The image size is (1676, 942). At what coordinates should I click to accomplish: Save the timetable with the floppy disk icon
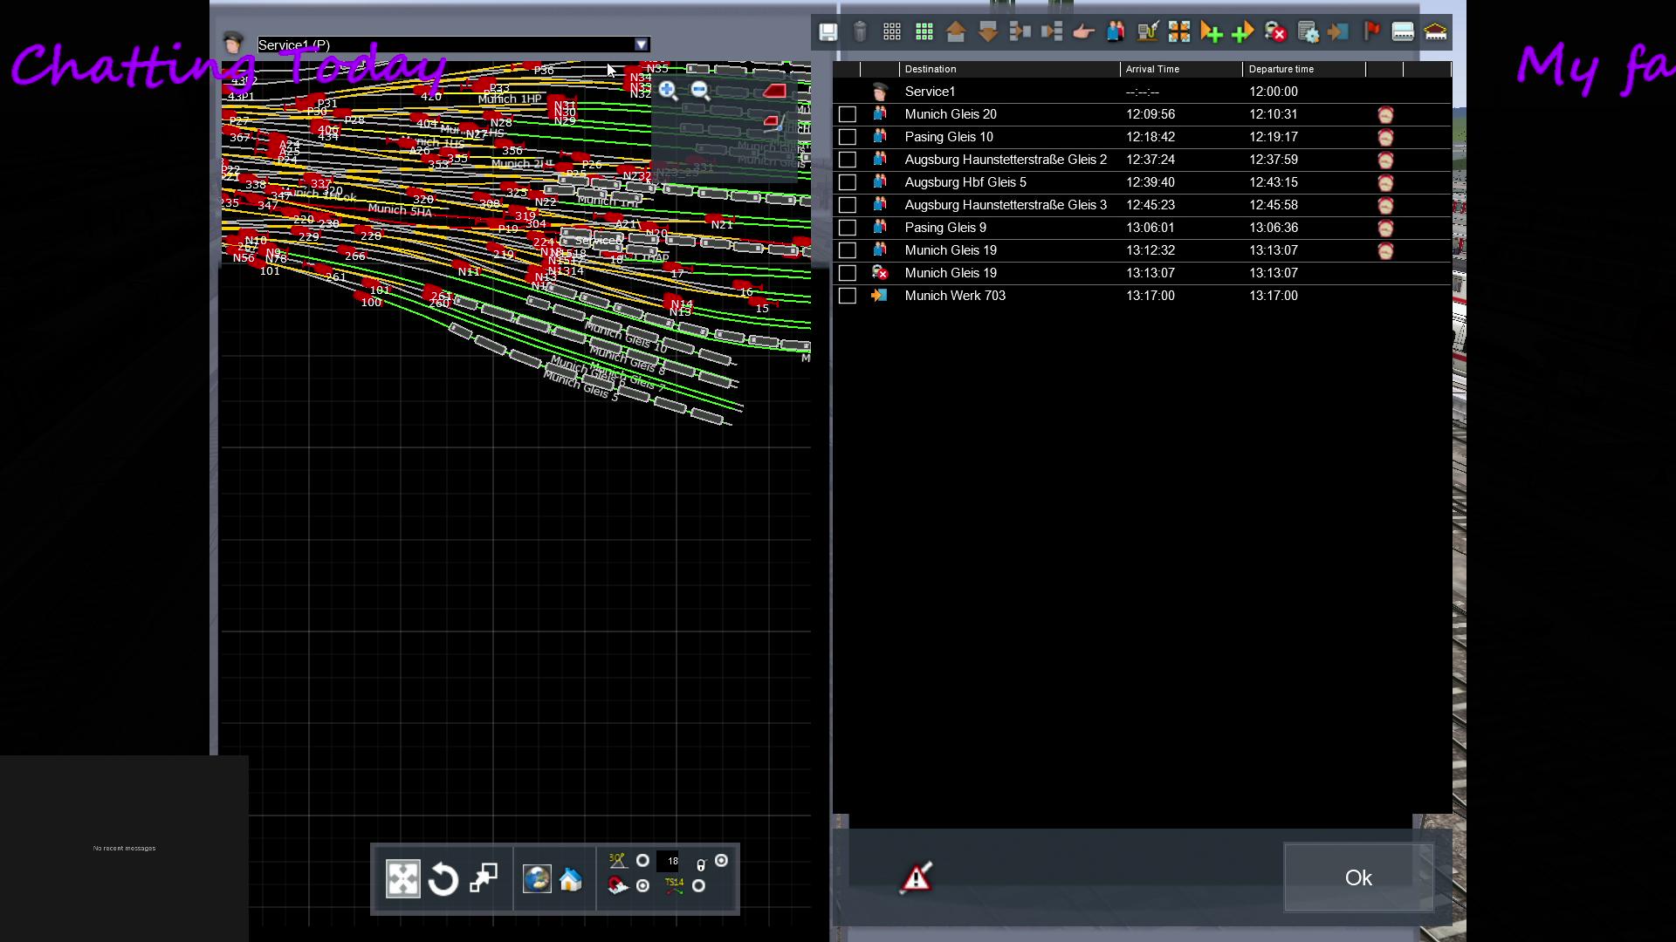(828, 32)
